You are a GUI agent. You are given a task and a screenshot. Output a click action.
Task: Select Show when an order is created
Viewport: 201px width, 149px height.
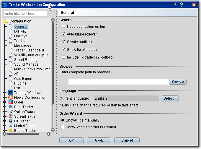click(x=63, y=127)
